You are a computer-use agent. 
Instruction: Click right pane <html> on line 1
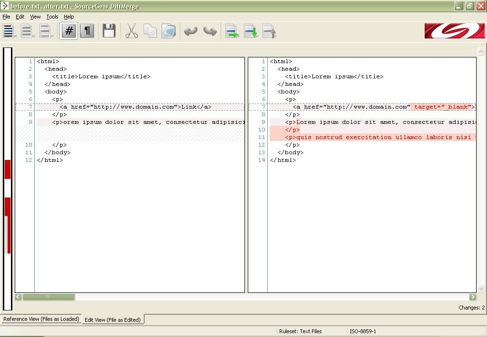tap(281, 61)
